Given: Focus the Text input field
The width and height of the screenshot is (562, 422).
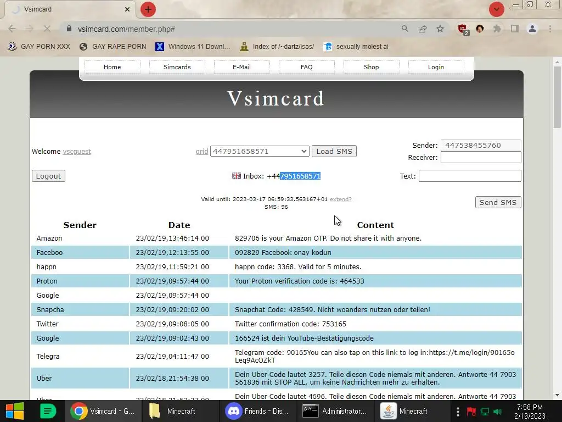Looking at the screenshot, I should pos(470,176).
